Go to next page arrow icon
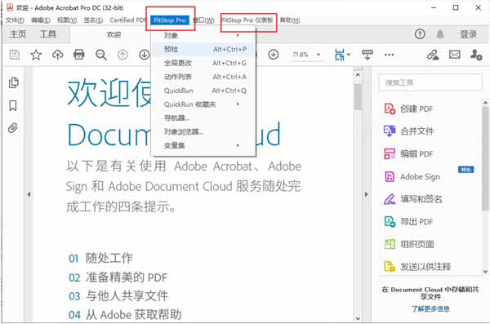This screenshot has height=324, width=490. [144, 55]
